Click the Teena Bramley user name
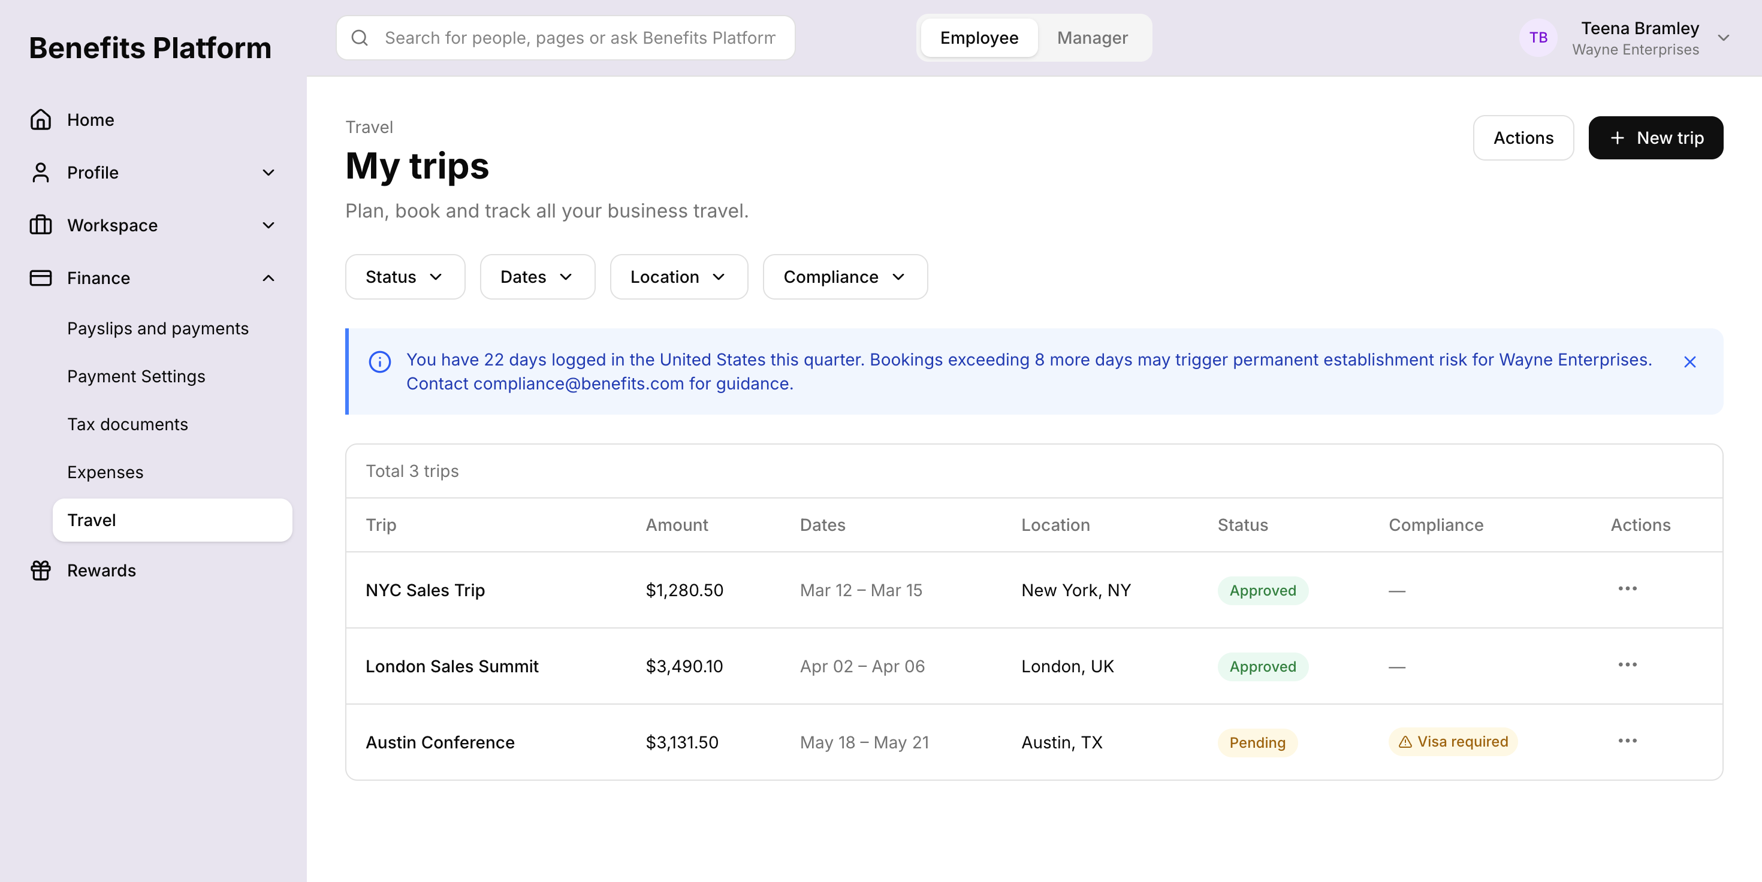1762x882 pixels. pyautogui.click(x=1640, y=28)
